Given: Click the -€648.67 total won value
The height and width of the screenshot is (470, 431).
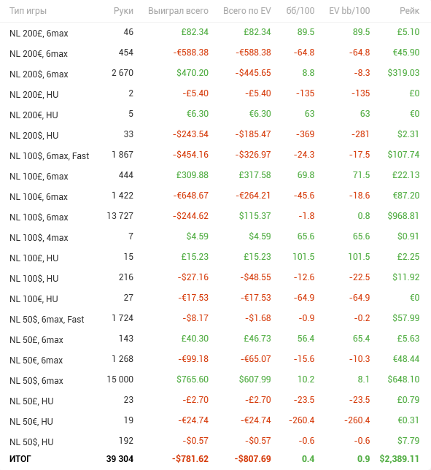Looking at the screenshot, I should coord(190,196).
